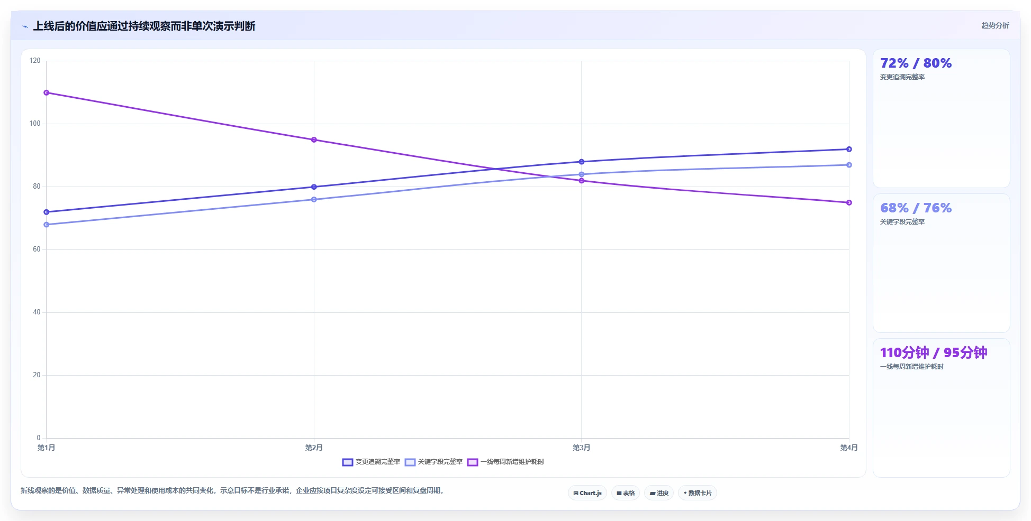Click the 变更追溯完整率 label in the first stat card
The image size is (1031, 521).
click(902, 77)
